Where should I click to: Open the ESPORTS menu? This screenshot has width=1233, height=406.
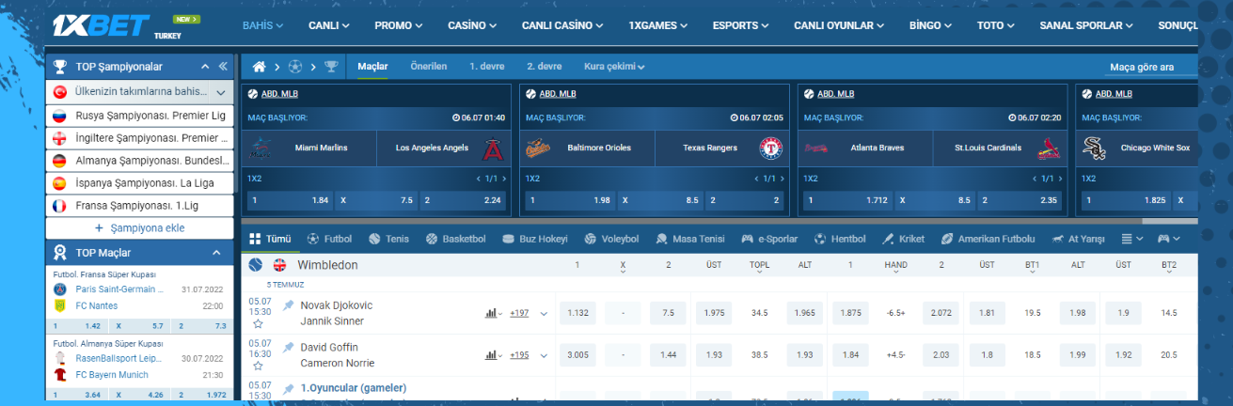click(x=740, y=25)
